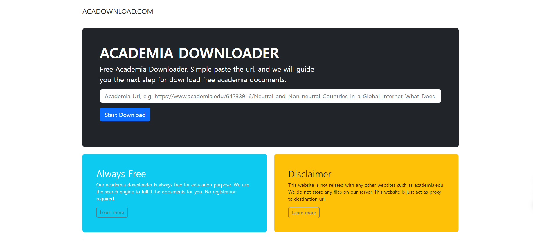533x247 pixels.
Task: Click the Start Download button
Action: [125, 115]
